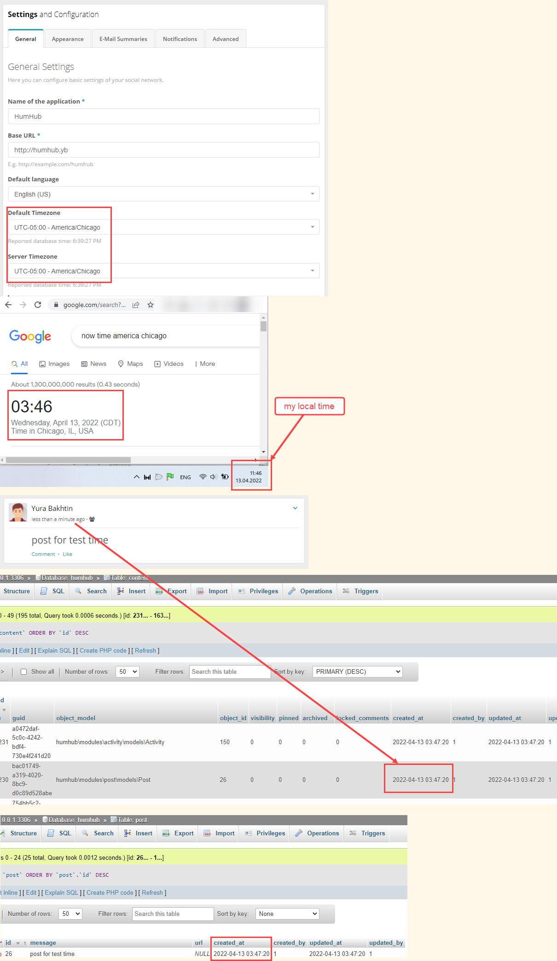The height and width of the screenshot is (961, 557).
Task: Sort content table by created_at column
Action: pyautogui.click(x=408, y=718)
